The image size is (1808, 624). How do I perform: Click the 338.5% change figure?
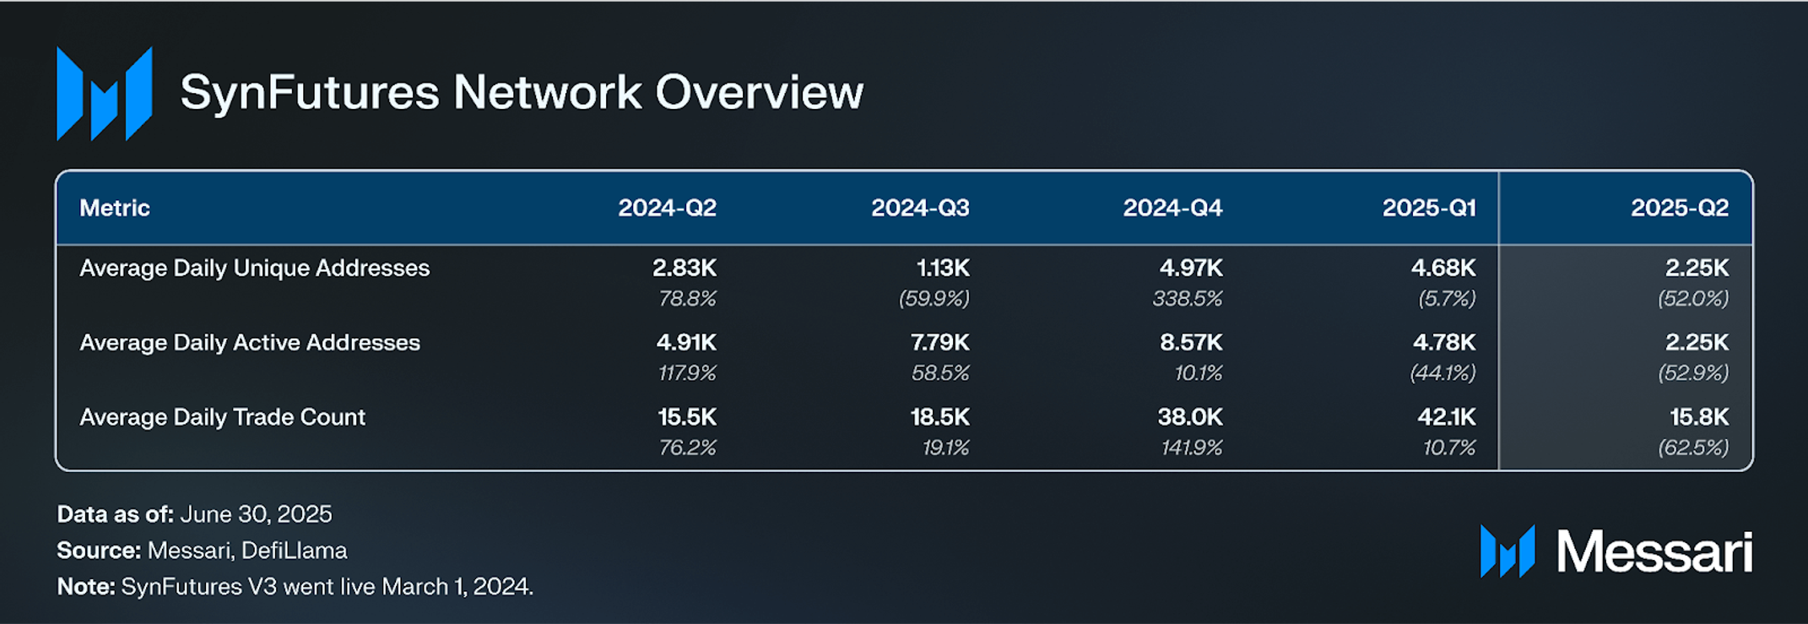(1188, 299)
